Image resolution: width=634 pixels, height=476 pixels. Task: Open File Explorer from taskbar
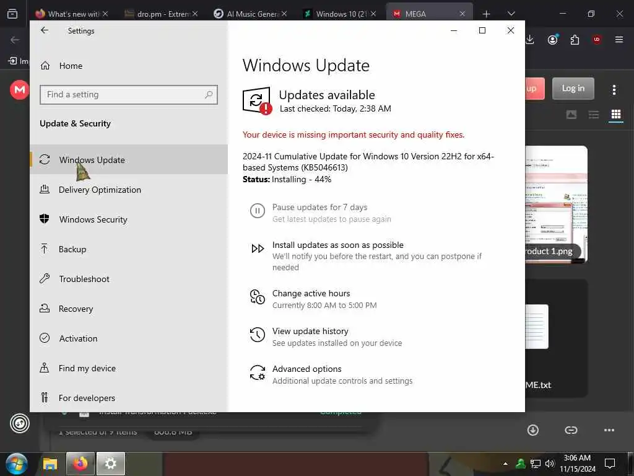pos(50,464)
